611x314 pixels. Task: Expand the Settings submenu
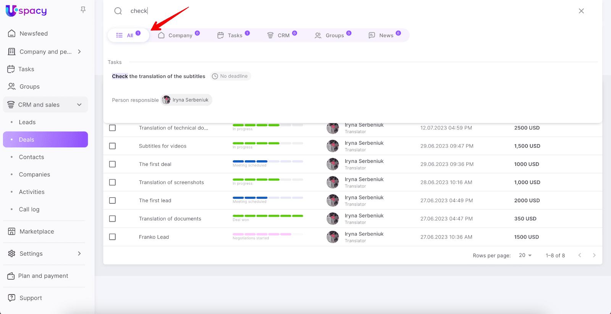click(x=79, y=254)
